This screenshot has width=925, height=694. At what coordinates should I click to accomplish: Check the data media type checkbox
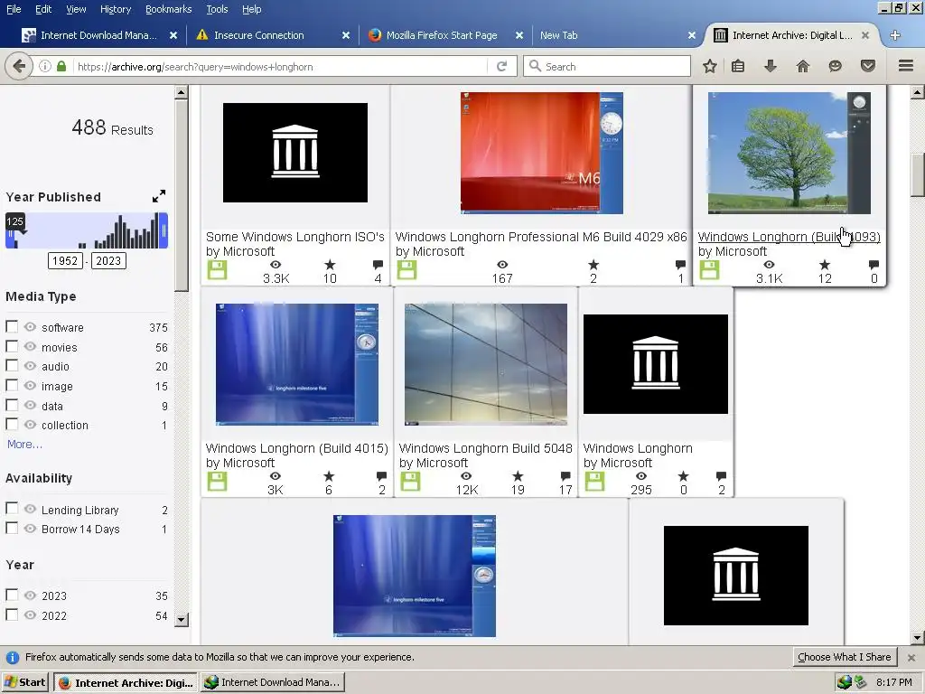click(x=11, y=405)
